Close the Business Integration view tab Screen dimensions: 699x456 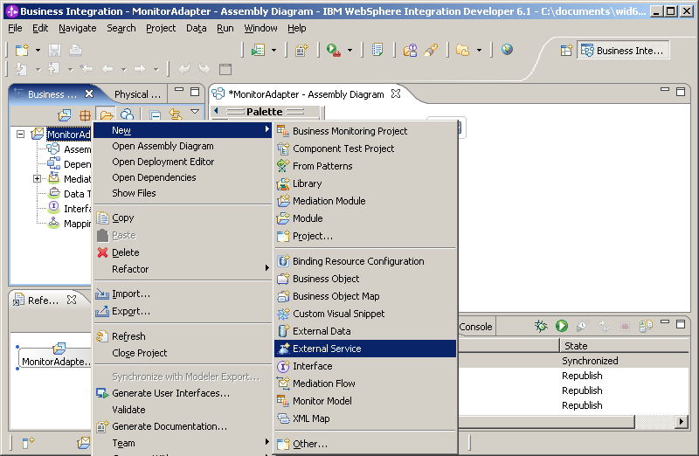pyautogui.click(x=89, y=93)
